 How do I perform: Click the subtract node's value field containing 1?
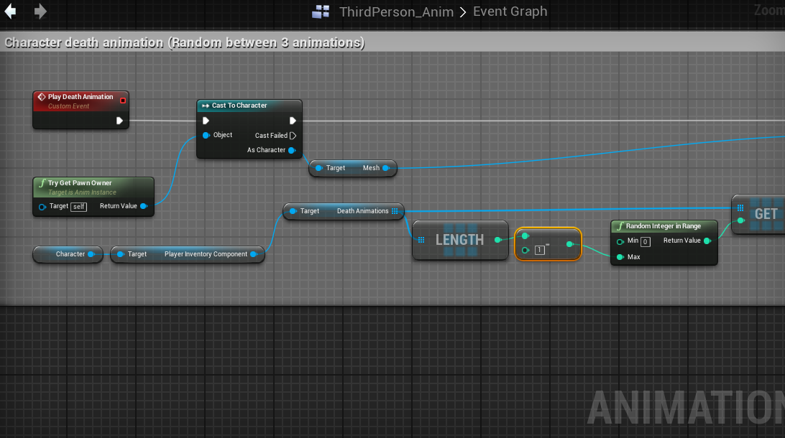pyautogui.click(x=539, y=250)
